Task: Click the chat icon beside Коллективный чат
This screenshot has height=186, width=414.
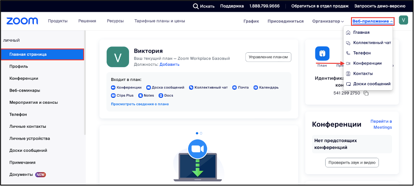Action: tap(348, 43)
